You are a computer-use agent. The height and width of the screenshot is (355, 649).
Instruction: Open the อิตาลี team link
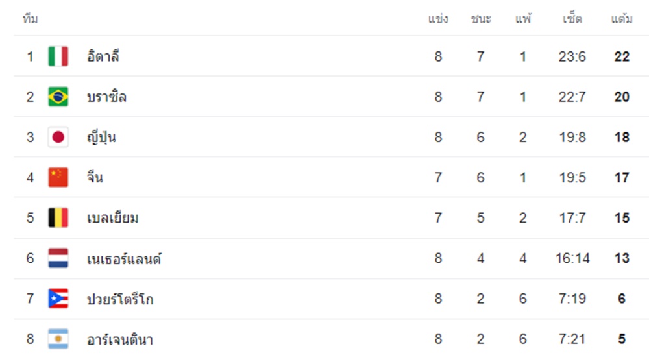[x=103, y=56]
